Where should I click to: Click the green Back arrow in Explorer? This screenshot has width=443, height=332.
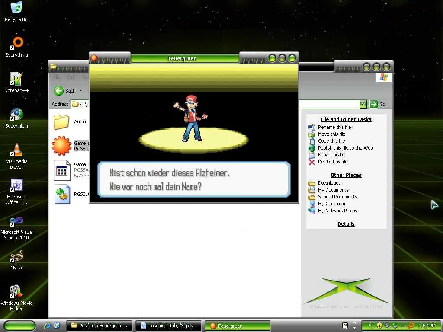point(59,91)
